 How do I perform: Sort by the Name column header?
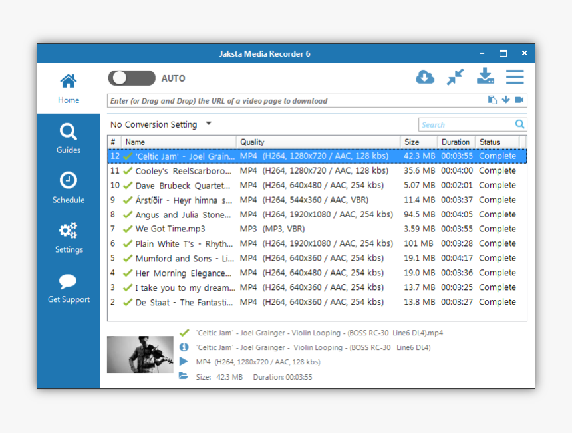click(179, 142)
